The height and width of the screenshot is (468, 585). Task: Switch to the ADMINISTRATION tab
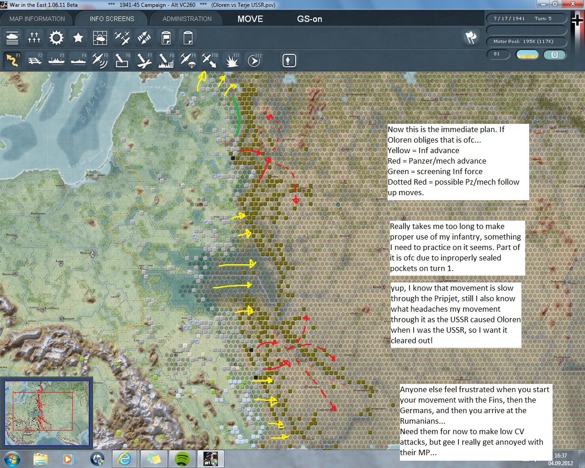pos(187,19)
